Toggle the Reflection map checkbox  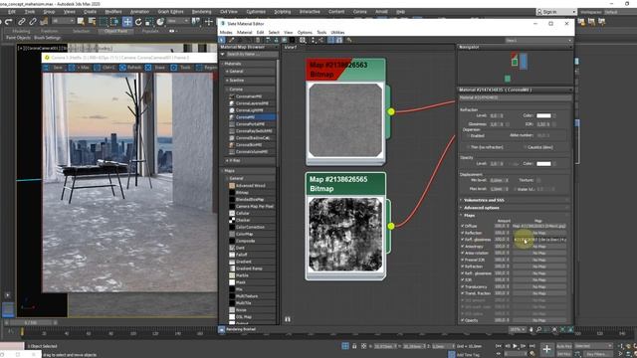(462, 233)
